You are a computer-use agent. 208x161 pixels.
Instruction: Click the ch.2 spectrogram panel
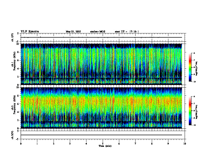(x=101, y=108)
